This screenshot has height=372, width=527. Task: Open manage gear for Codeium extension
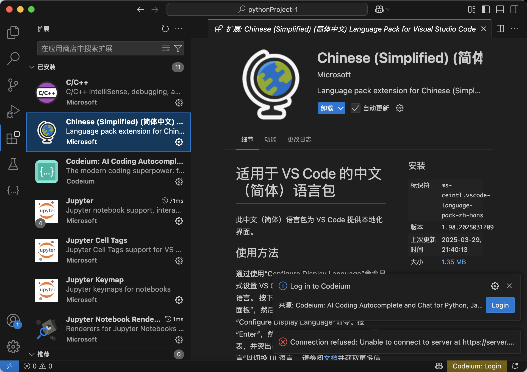[x=179, y=182]
